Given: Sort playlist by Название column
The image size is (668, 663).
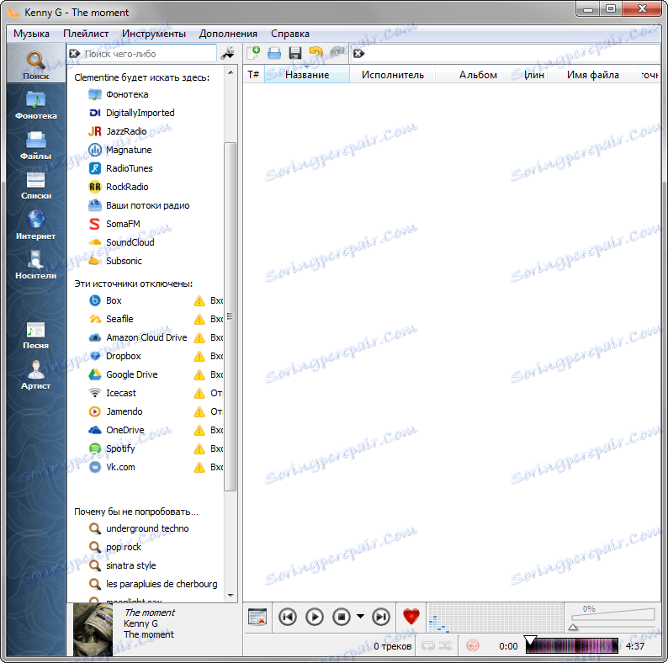Looking at the screenshot, I should click(307, 75).
